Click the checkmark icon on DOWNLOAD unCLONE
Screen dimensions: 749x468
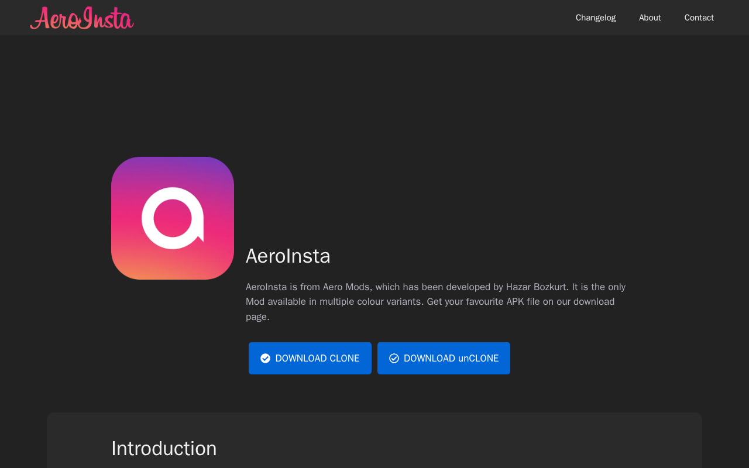tap(394, 358)
